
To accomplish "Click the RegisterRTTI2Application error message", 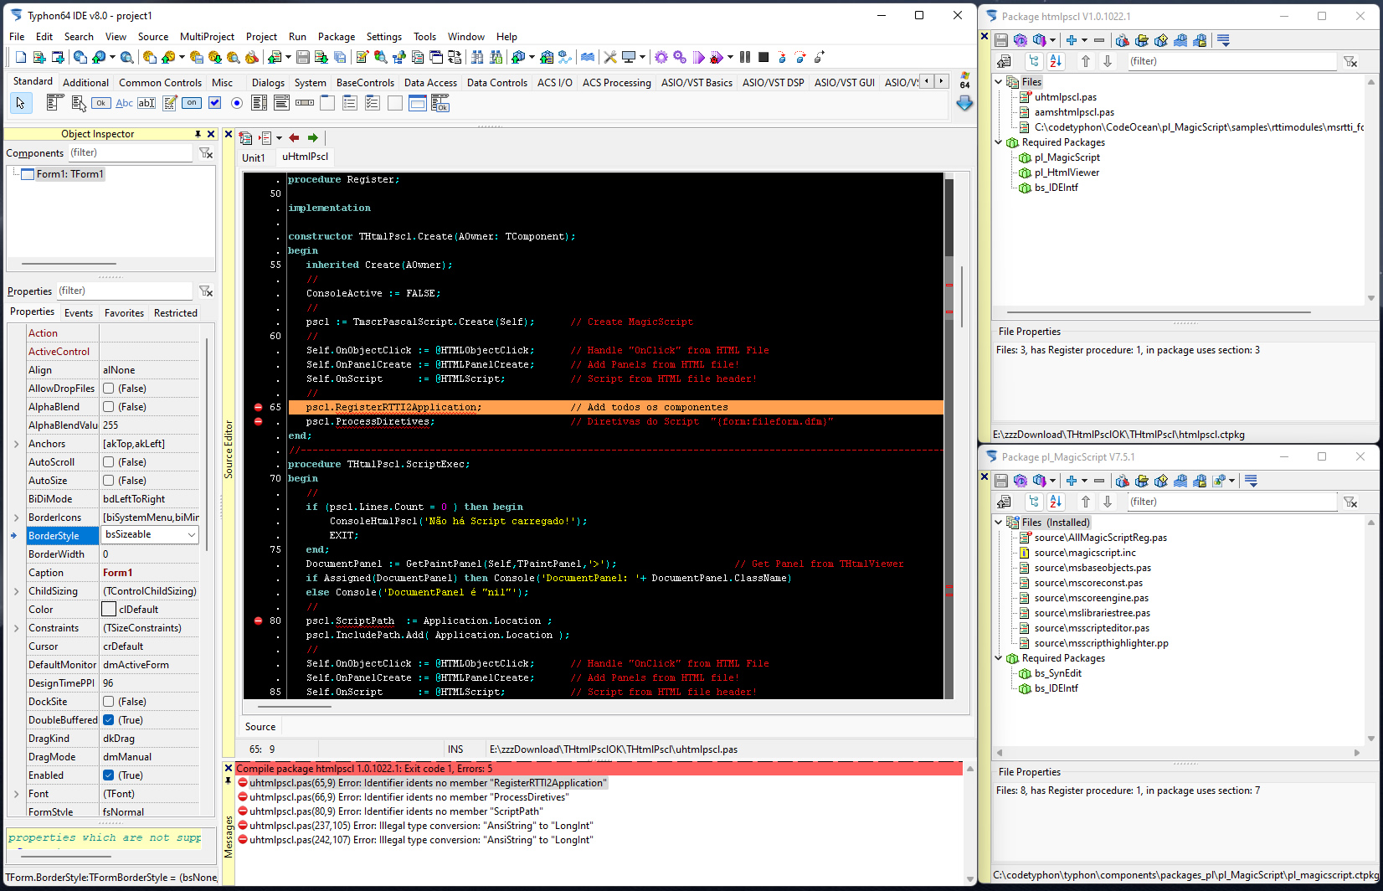I will [x=427, y=783].
